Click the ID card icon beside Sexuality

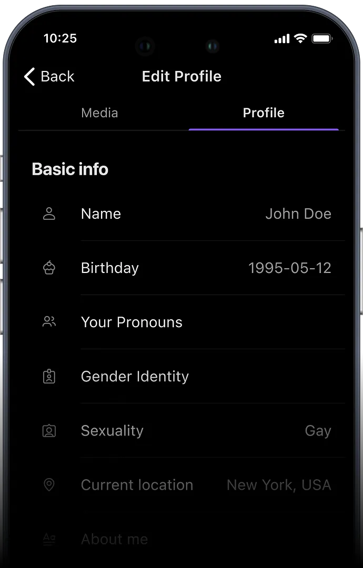(x=49, y=430)
